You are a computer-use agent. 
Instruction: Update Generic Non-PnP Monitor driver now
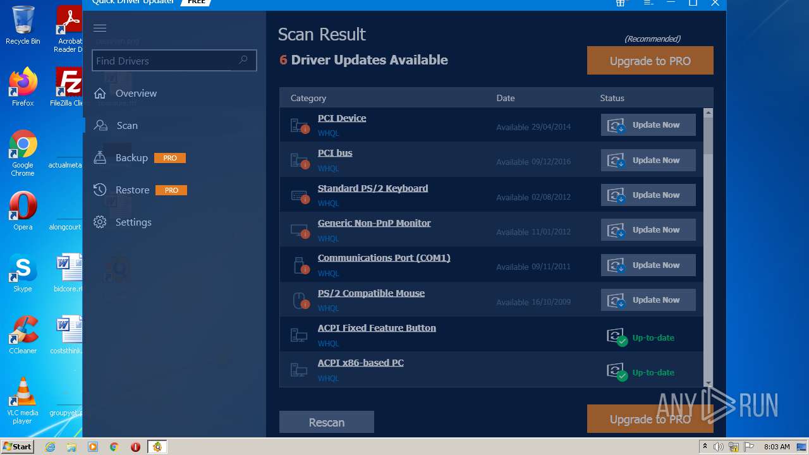coord(648,229)
